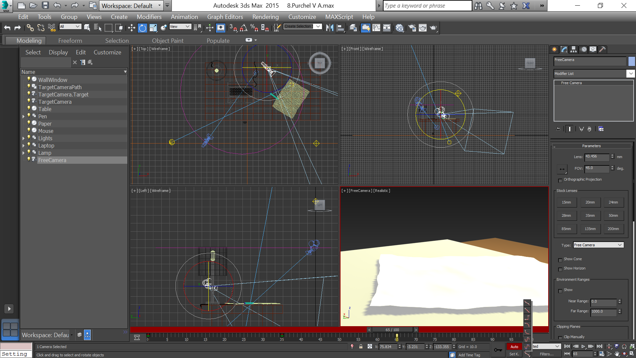Open the Modifiers menu
This screenshot has height=358, width=636.
click(148, 17)
